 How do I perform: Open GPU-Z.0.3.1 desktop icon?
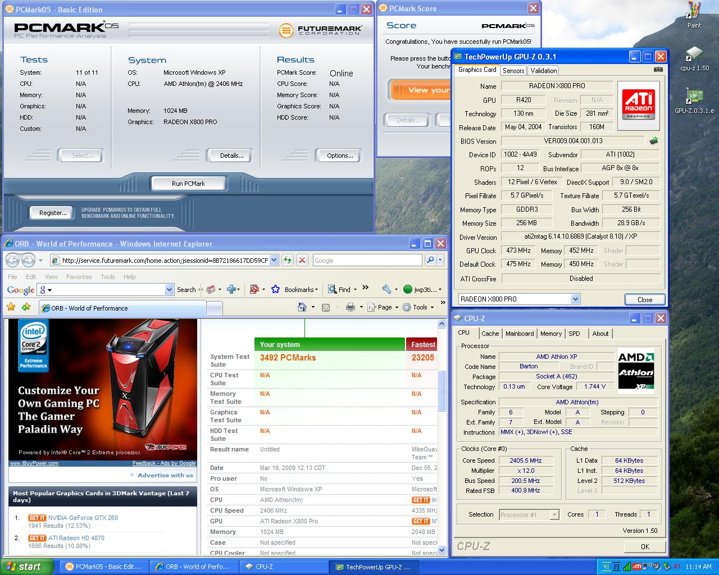click(694, 96)
